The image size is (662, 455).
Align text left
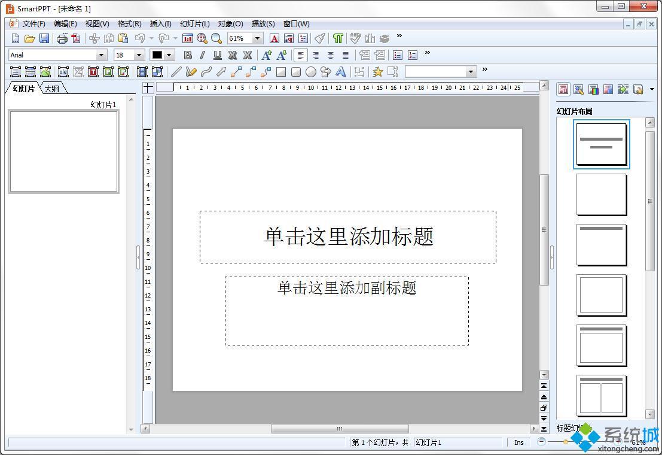click(x=301, y=55)
